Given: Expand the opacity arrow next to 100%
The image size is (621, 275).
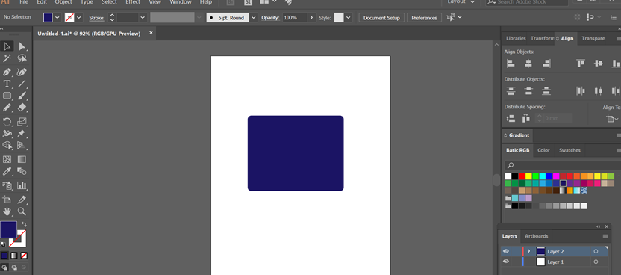Looking at the screenshot, I should 311,17.
